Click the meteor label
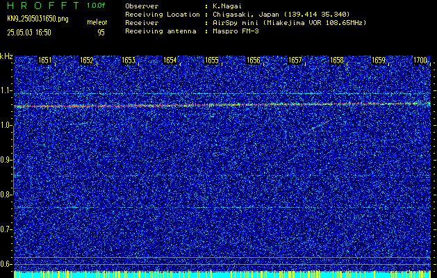Viewport: 437px width, 278px height. click(x=97, y=22)
